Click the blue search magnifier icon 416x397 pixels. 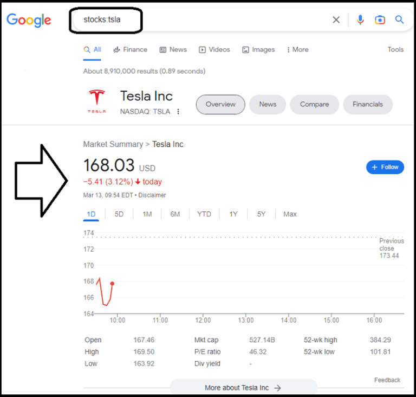[400, 20]
